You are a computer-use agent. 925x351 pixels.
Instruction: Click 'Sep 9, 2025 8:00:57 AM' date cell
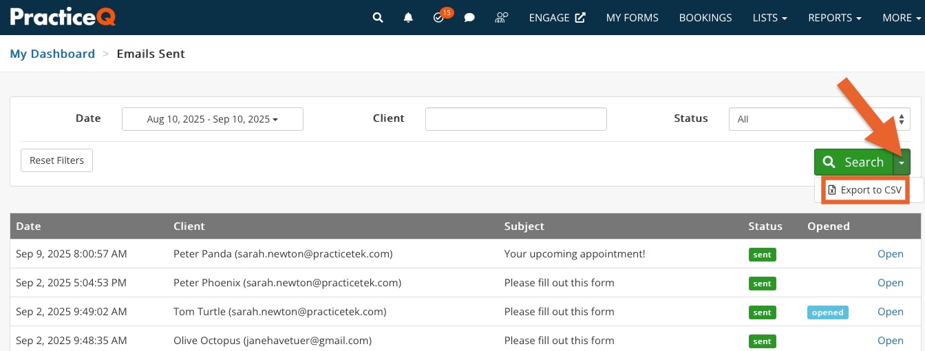[72, 254]
